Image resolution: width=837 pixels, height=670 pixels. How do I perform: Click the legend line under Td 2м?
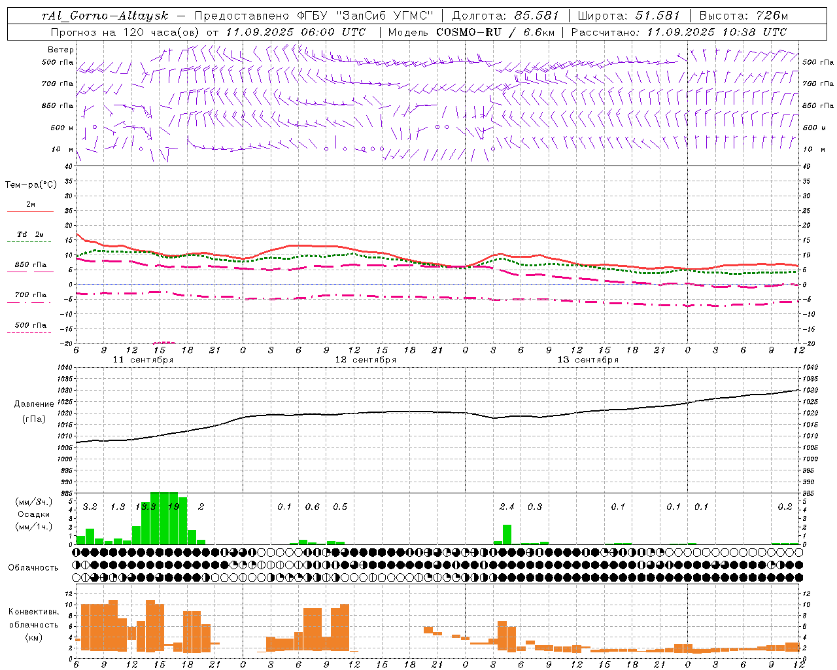pos(29,242)
